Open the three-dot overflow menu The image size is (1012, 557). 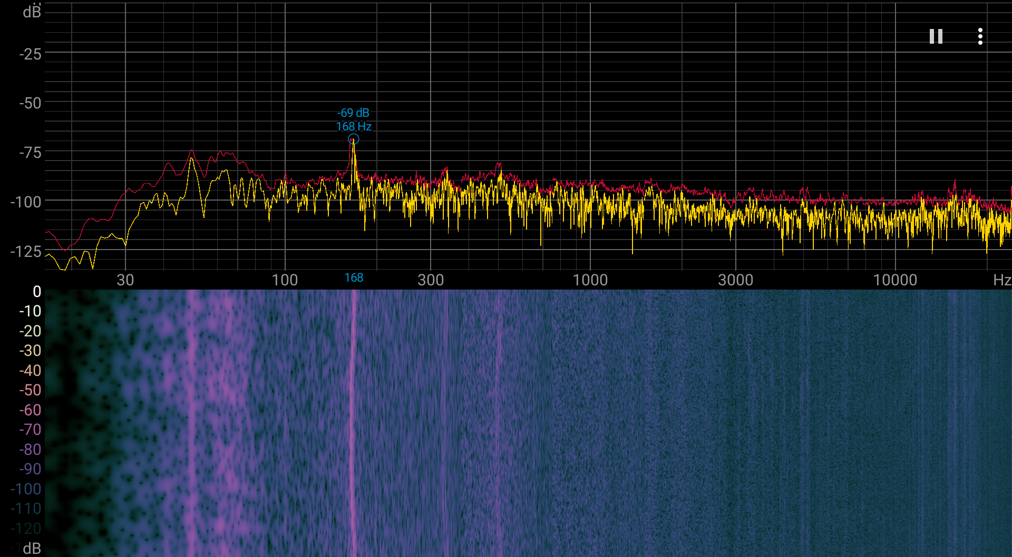click(980, 36)
